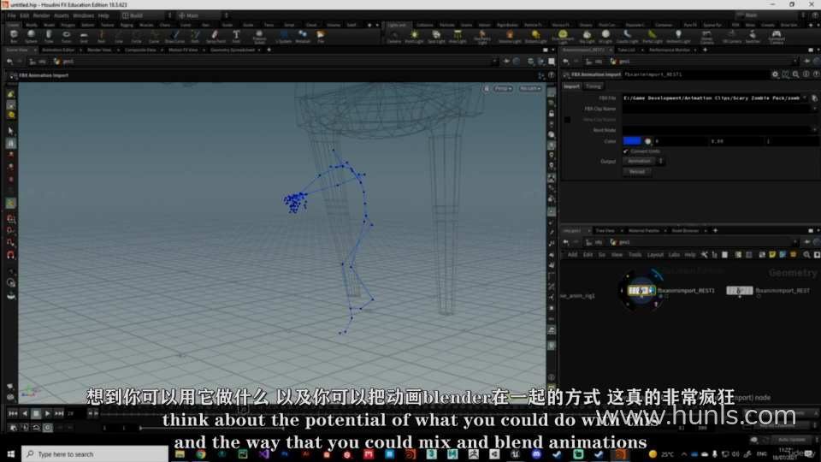The height and width of the screenshot is (462, 821).
Task: Open the Render menu
Action: (41, 15)
